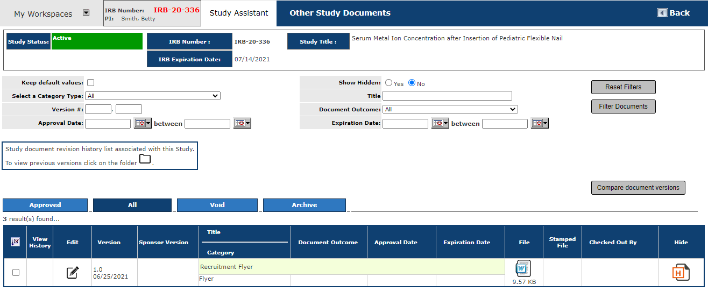
Task: Open the first Approval Date calendar picker
Action: click(143, 123)
